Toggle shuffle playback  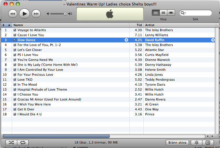tap(11, 142)
